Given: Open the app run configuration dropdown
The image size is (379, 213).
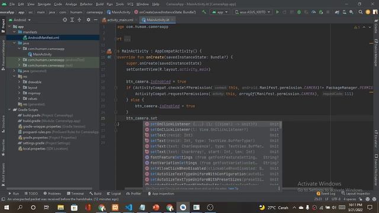Looking at the screenshot, I should (220, 12).
